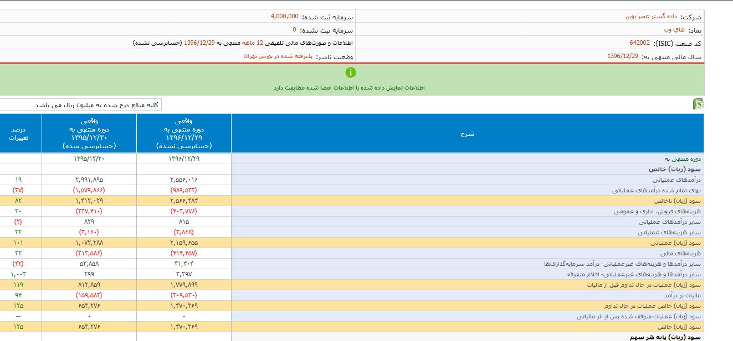Click the currency unit note میلیون ریال box

coord(97,105)
